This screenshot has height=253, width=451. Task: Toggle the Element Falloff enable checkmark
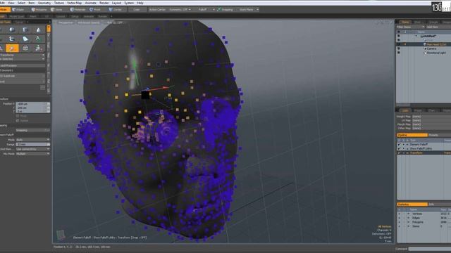400,145
